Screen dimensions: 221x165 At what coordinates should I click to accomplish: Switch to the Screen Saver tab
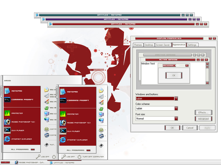point(163,45)
